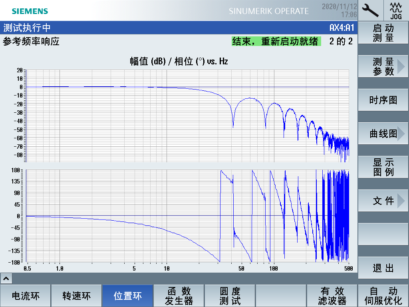The width and height of the screenshot is (409, 307).
Task: Click the amplitude plot's first notch near 40 Hz
Action: coord(233,125)
